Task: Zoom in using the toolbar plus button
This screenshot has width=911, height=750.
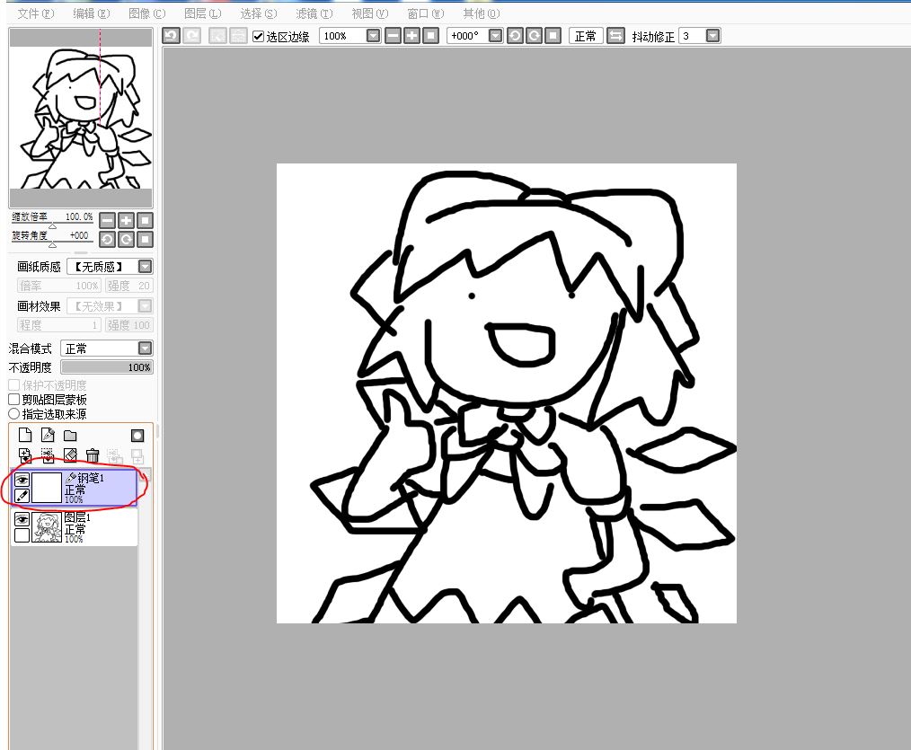Action: [411, 36]
